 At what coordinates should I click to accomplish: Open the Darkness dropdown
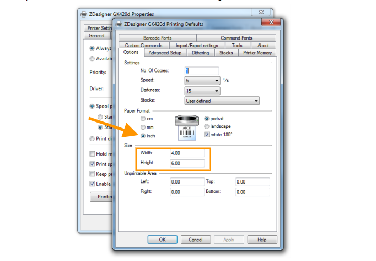[202, 91]
